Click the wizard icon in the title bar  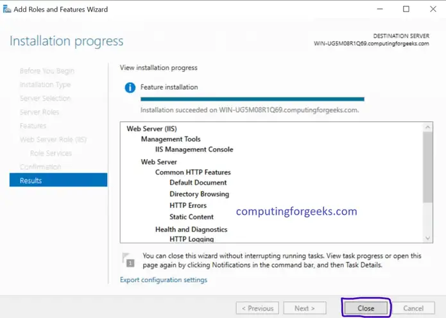point(7,9)
